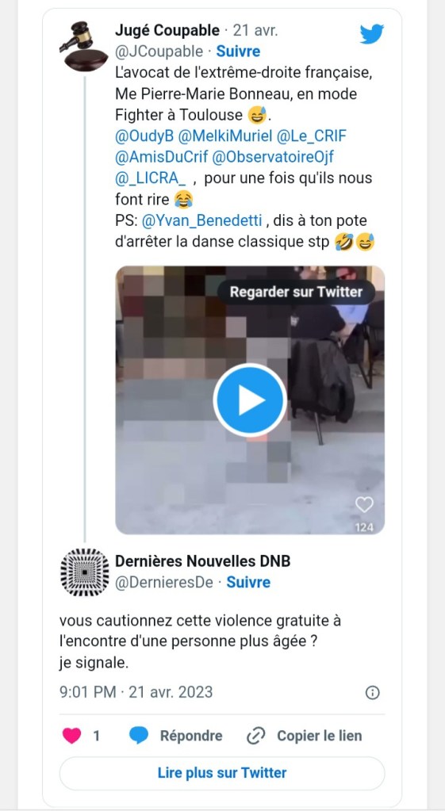Like the reply with the pink heart
The image size is (445, 811).
pyautogui.click(x=72, y=736)
